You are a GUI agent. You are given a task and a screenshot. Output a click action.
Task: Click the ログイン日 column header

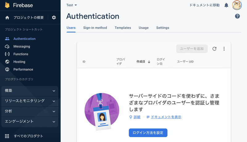[161, 61]
